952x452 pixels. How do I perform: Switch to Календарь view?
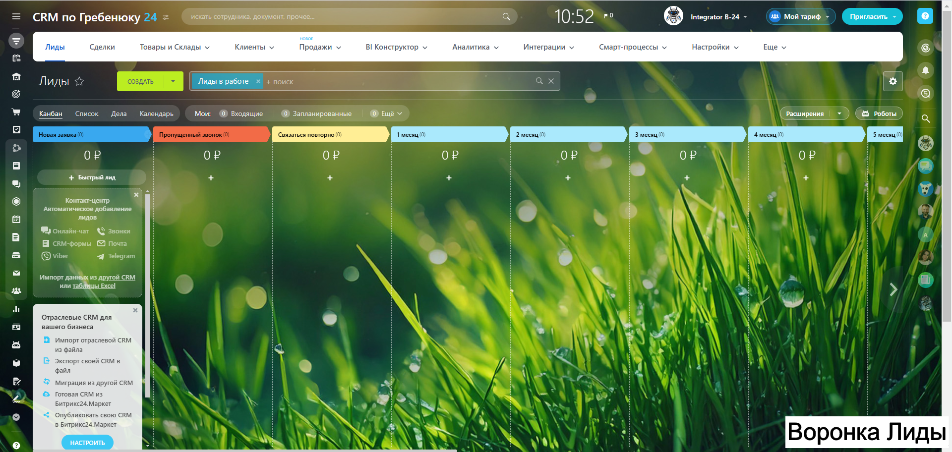[157, 113]
